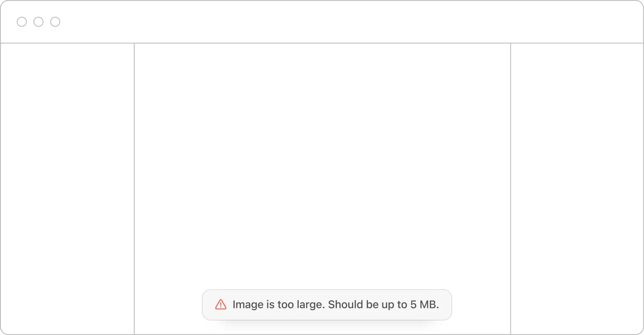Click inside the empty right sidebar panel
644x335 pixels.
577,188
